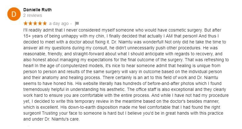Click 'In the age of computerized models'
This screenshot has height=129, width=242.
(x=69, y=66)
